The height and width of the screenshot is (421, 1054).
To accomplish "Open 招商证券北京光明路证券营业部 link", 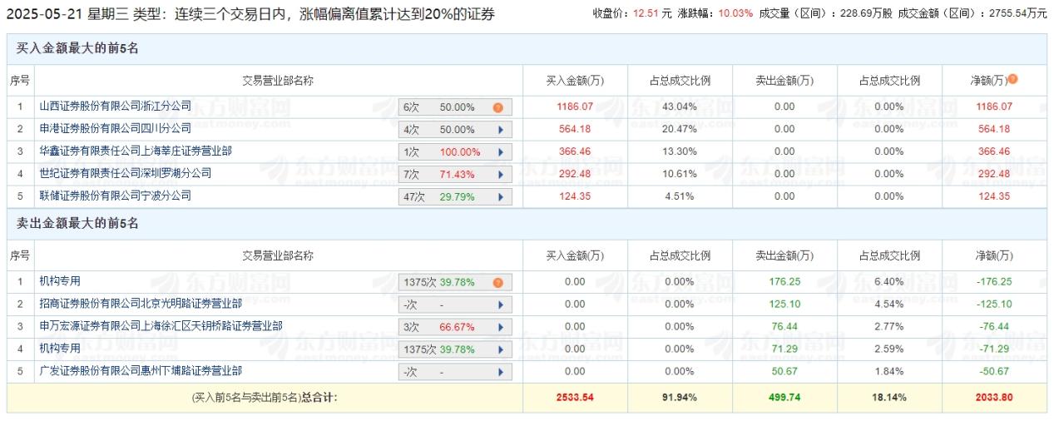I will (141, 304).
